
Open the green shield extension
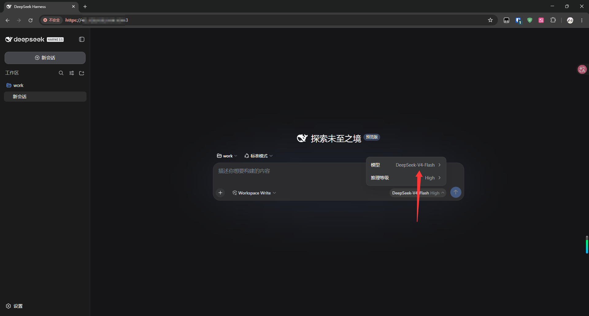pos(530,20)
